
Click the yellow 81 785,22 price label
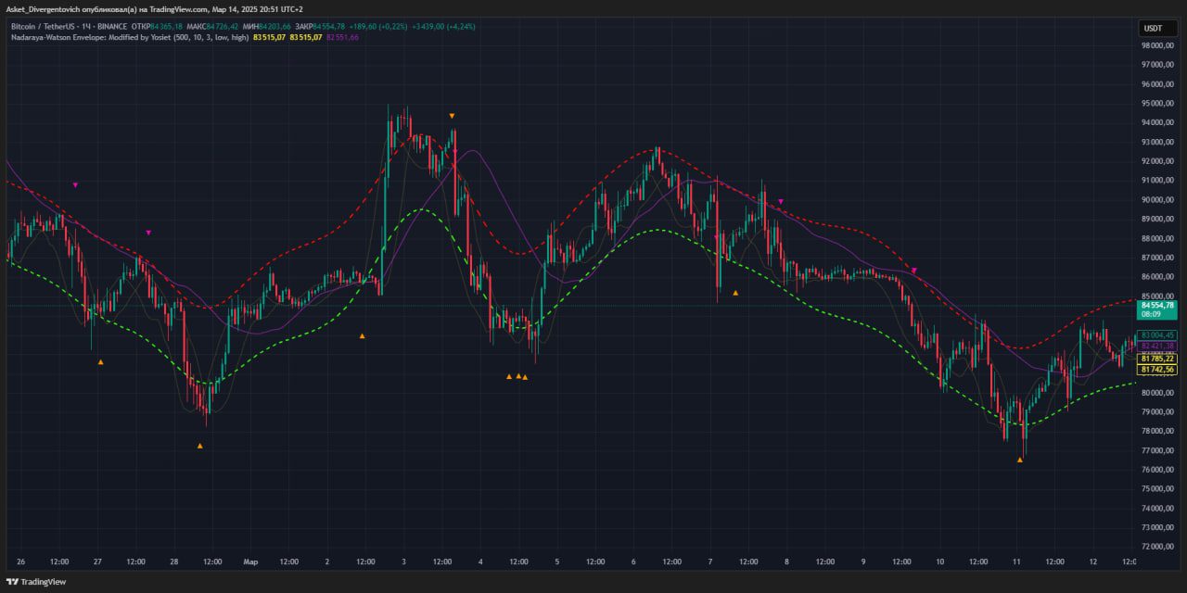(x=1157, y=359)
